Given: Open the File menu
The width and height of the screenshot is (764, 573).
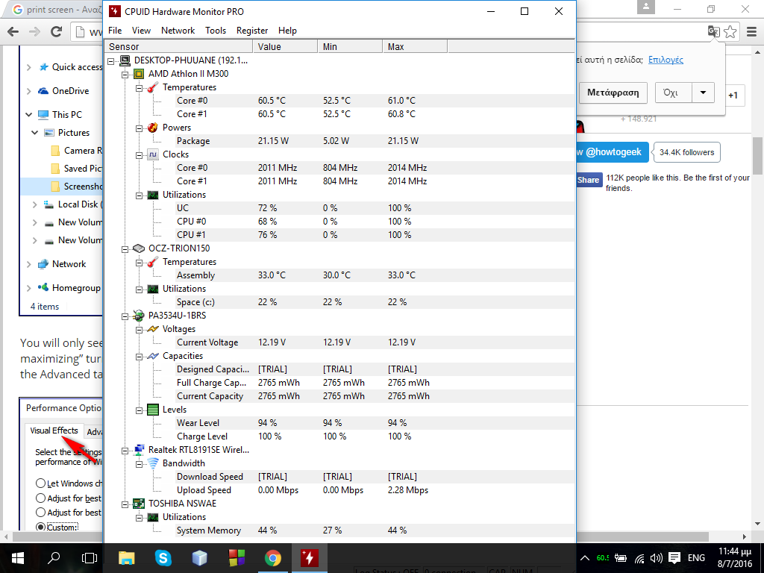Looking at the screenshot, I should point(115,30).
